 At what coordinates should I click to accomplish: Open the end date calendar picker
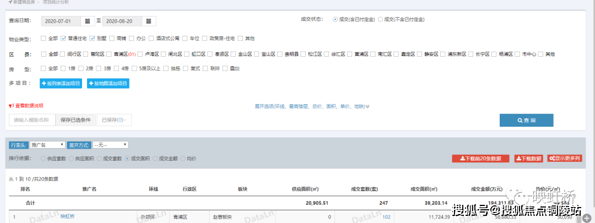pos(149,21)
